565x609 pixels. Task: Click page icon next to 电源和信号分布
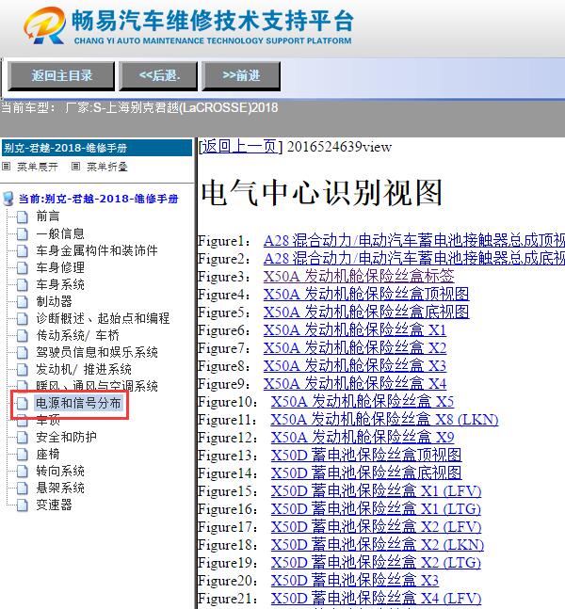pos(23,403)
